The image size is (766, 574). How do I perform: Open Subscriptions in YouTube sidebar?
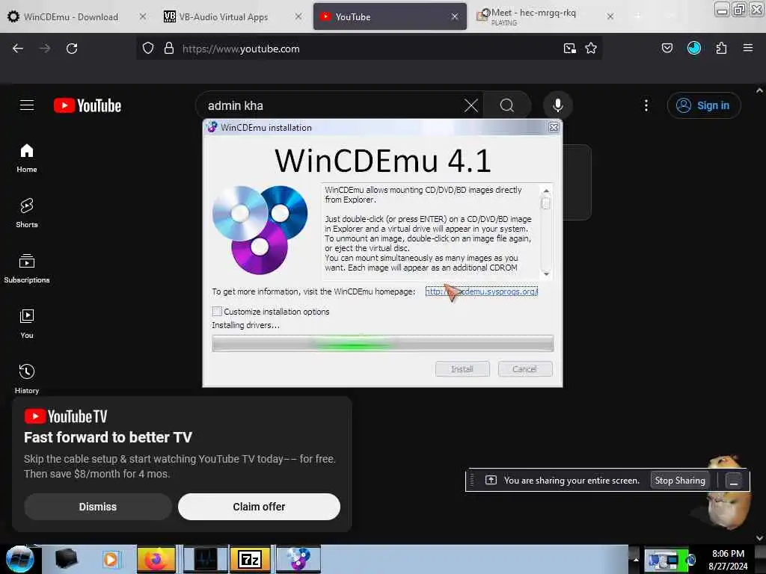[27, 268]
